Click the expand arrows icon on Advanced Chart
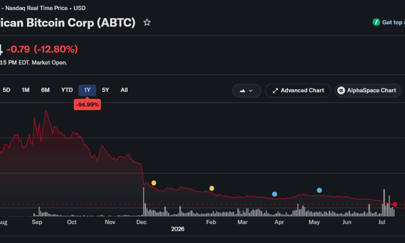Screen dimensions: 405x243 click(275, 91)
